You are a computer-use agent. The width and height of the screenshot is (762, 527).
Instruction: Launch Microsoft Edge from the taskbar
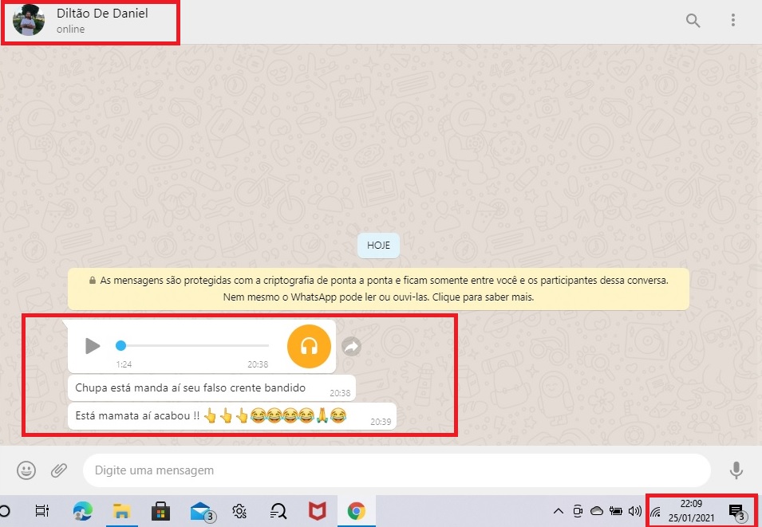pos(82,511)
